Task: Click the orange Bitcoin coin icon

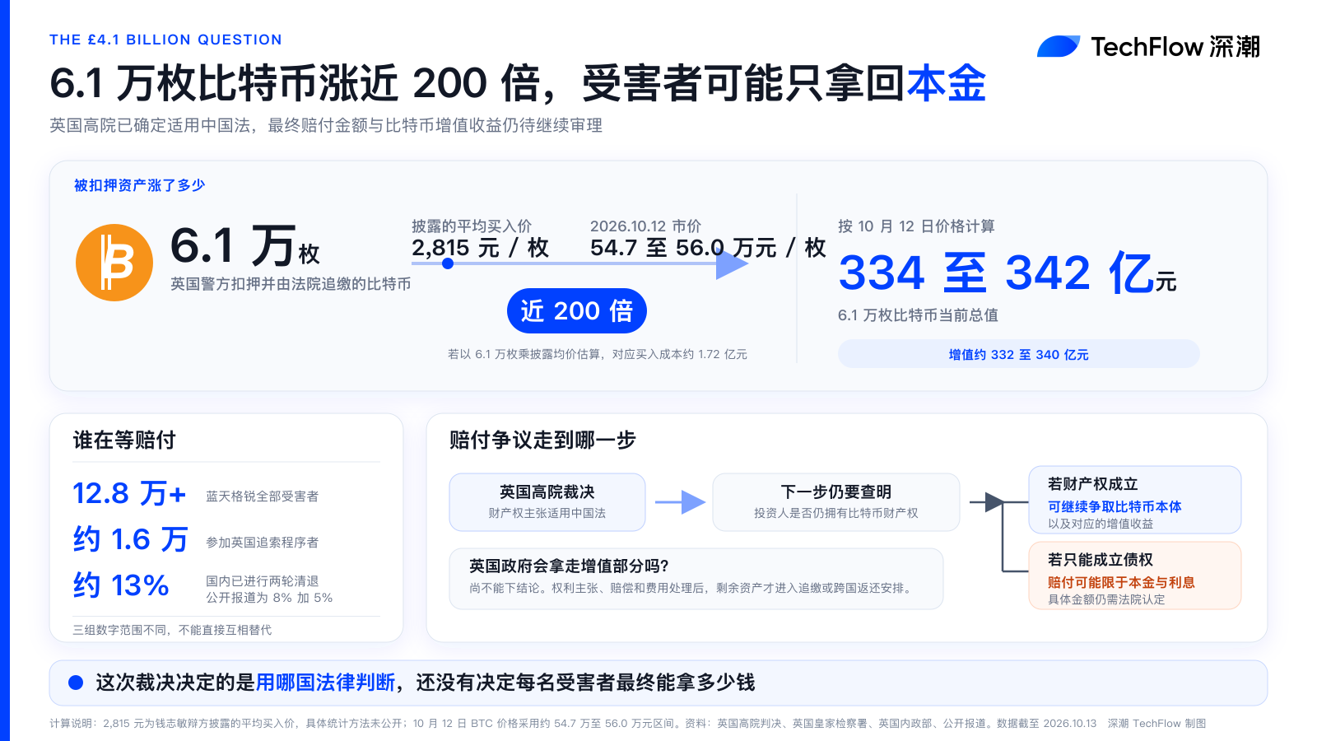Action: coord(114,263)
